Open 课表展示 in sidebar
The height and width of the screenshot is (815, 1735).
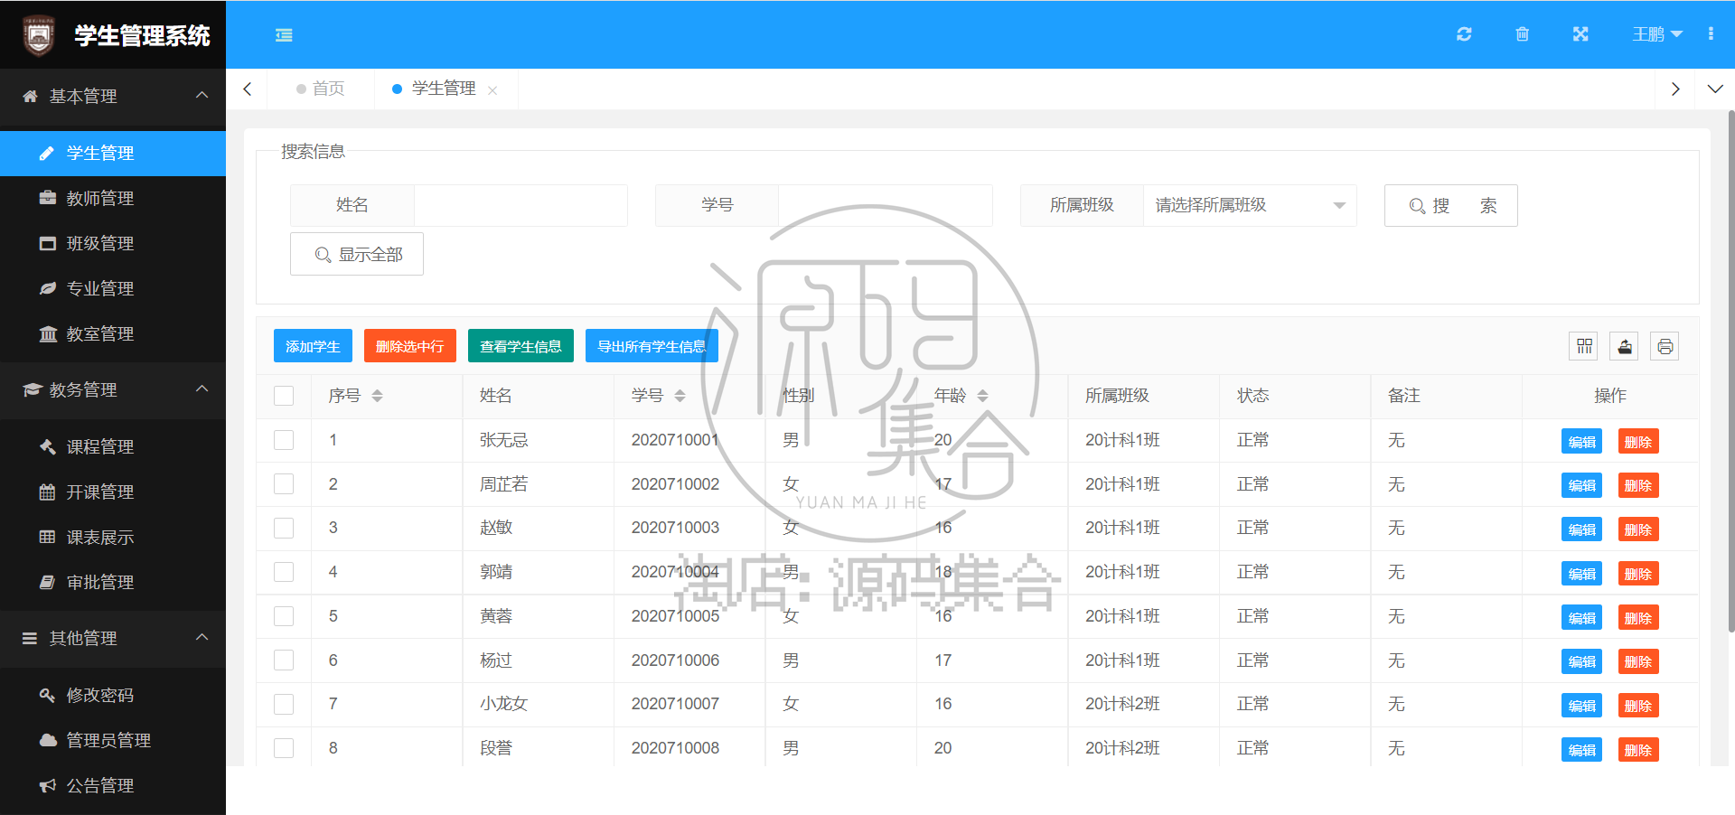(113, 538)
